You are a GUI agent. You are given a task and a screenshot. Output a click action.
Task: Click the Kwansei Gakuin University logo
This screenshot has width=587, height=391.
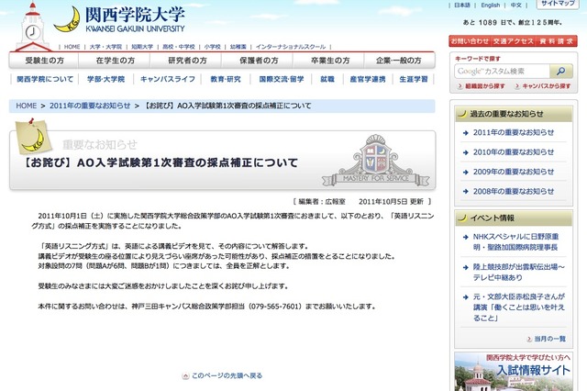[119, 19]
